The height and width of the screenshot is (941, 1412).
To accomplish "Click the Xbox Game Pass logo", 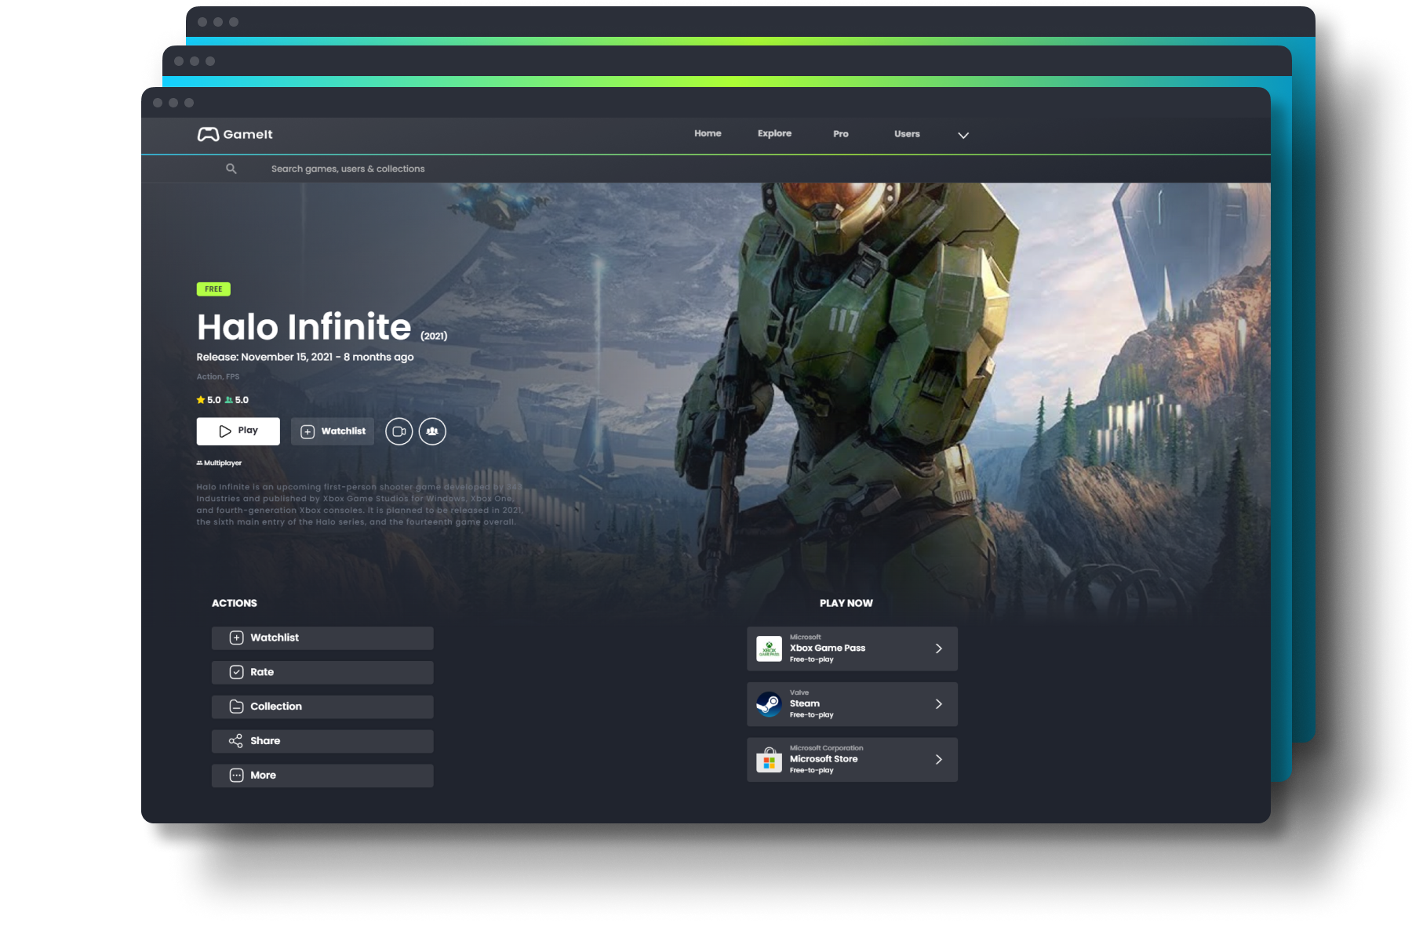I will pyautogui.click(x=769, y=649).
